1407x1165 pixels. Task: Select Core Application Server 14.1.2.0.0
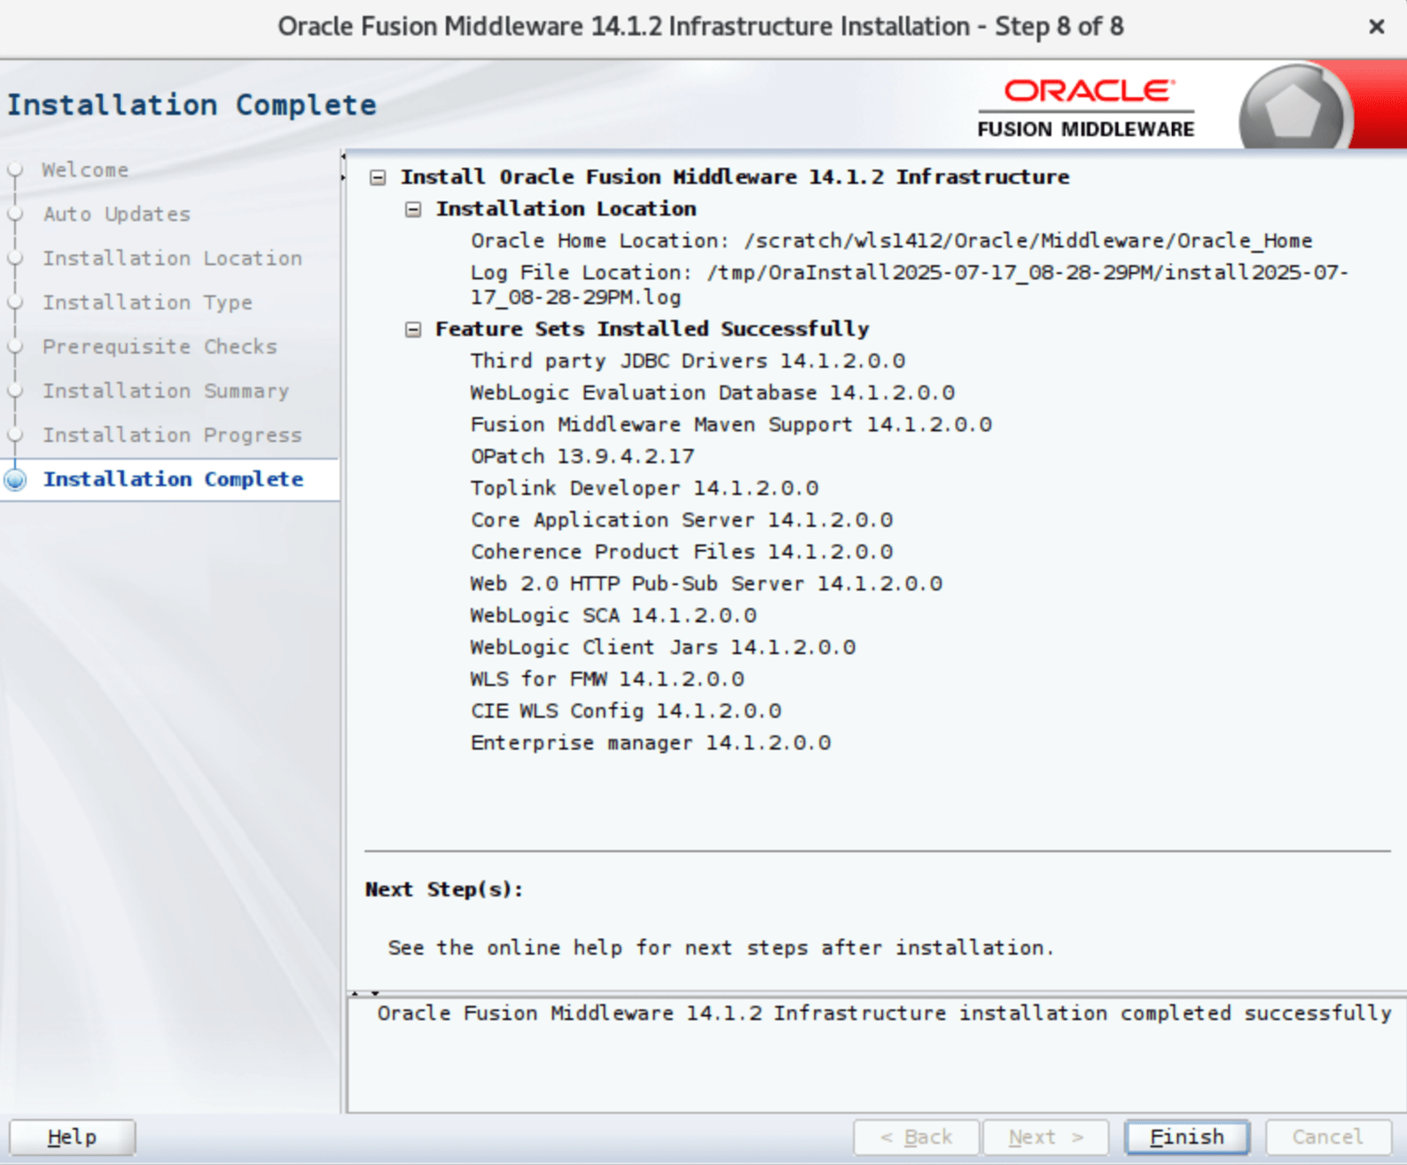click(682, 521)
